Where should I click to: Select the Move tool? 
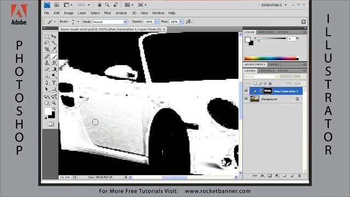pyautogui.click(x=54, y=37)
